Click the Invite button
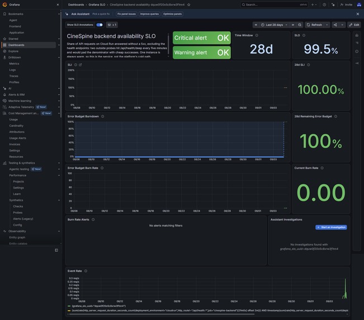364x320 pixels. click(x=346, y=4)
